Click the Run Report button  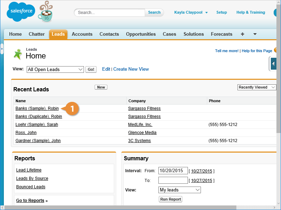click(x=170, y=199)
